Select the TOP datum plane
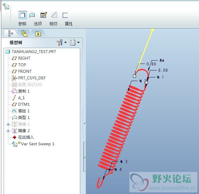The image size is (199, 194). pyautogui.click(x=22, y=65)
